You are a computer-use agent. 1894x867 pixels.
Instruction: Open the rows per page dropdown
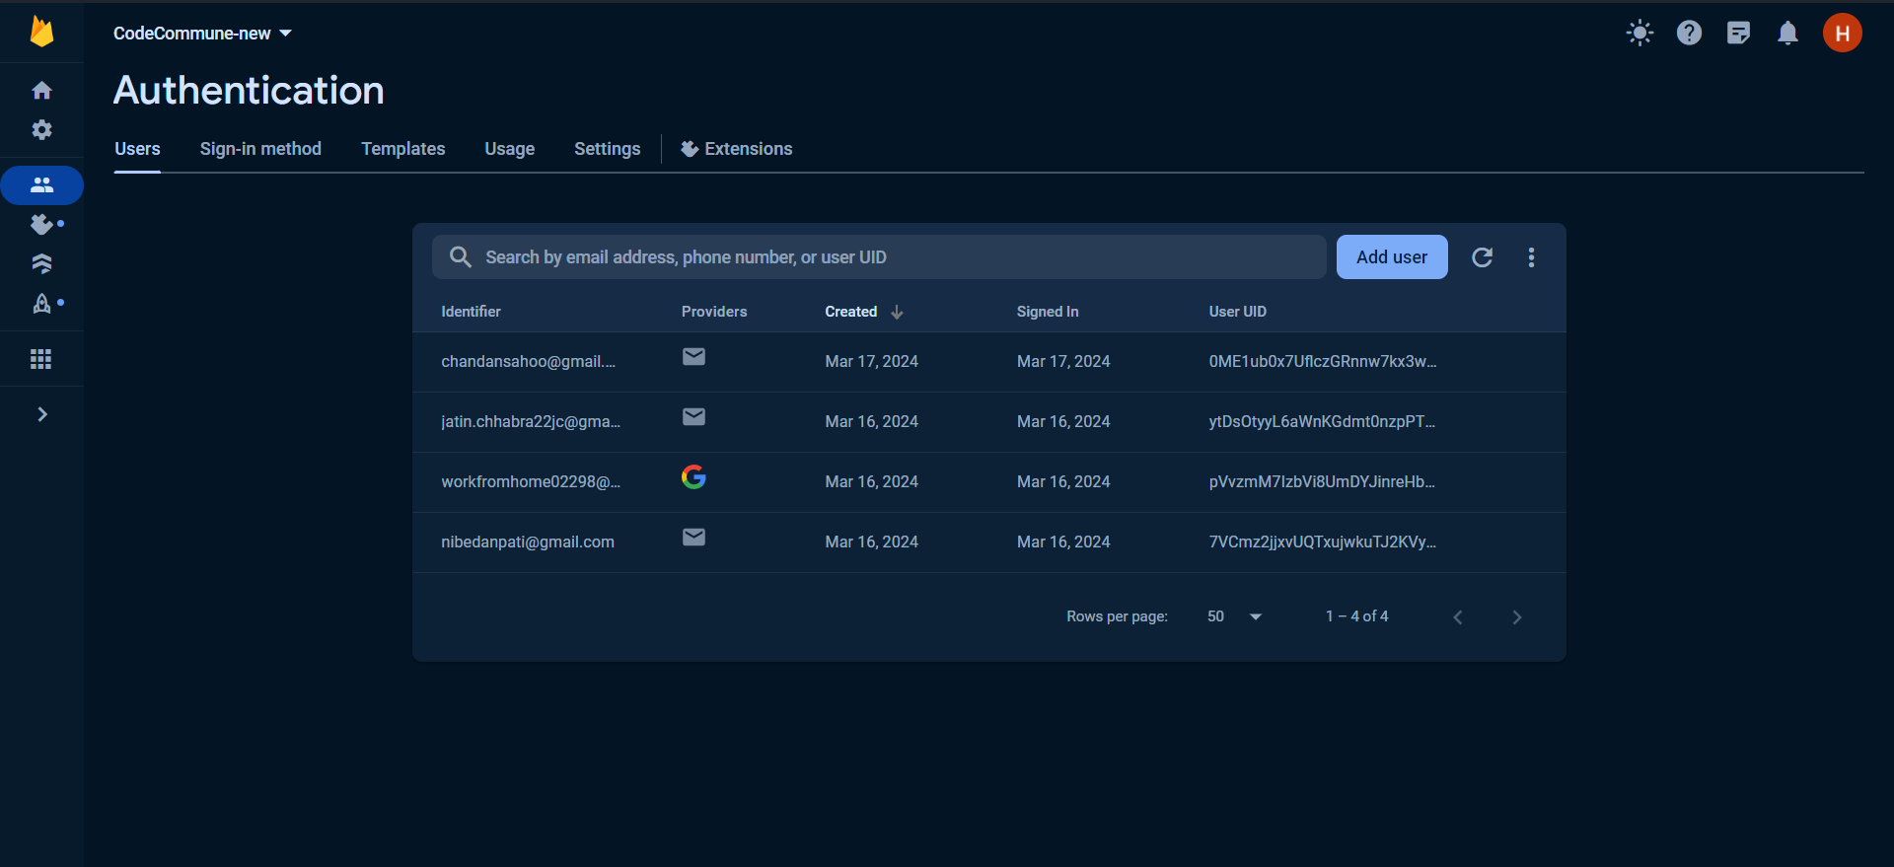pyautogui.click(x=1234, y=616)
